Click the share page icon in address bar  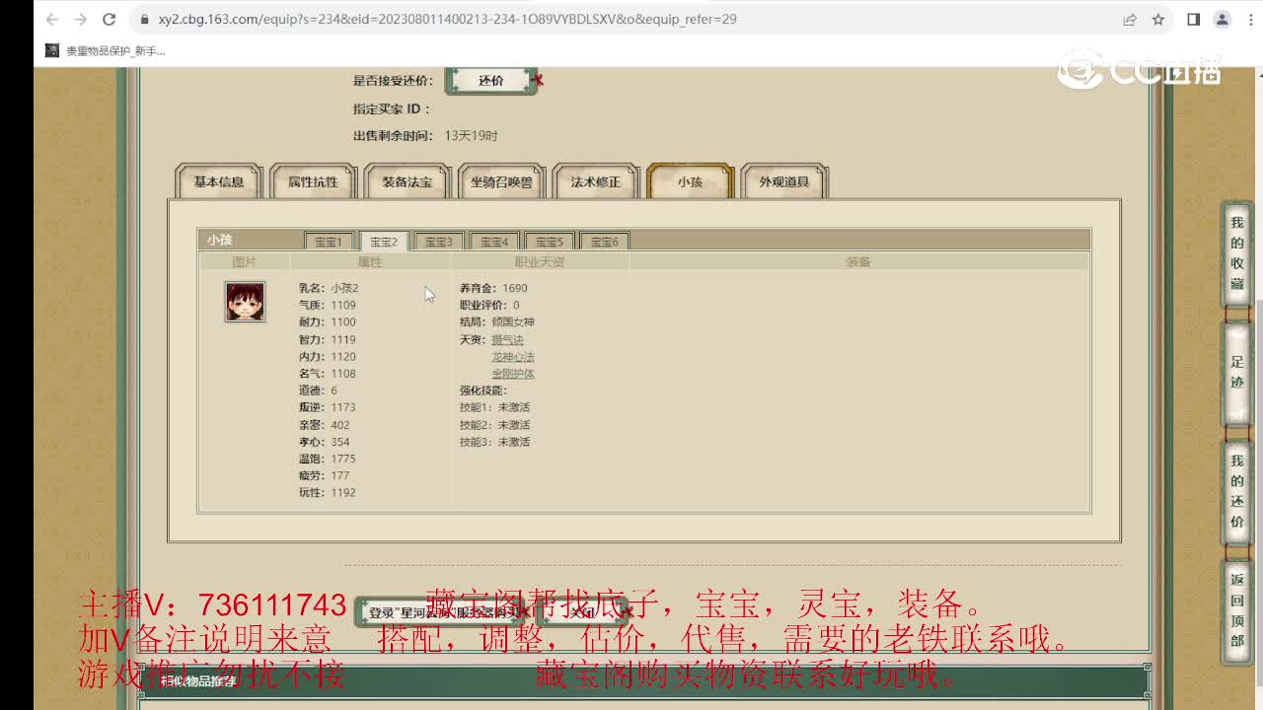coord(1130,19)
